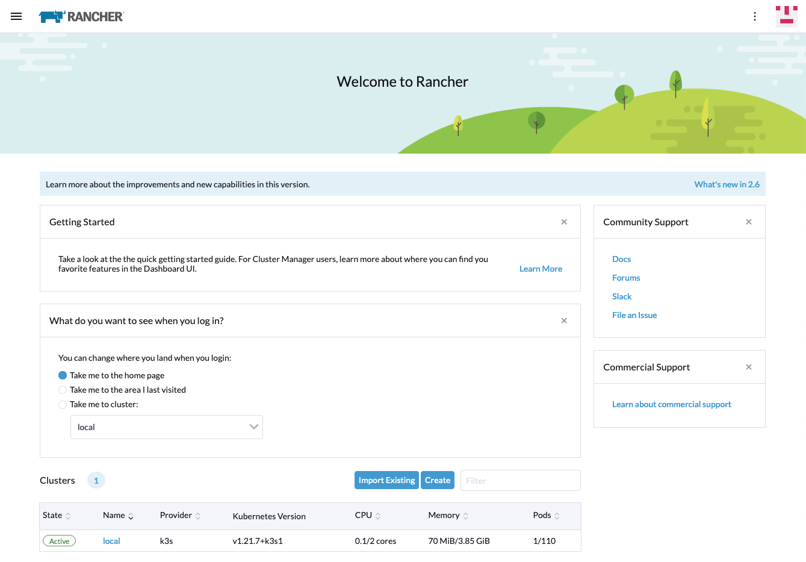Close the Commercial Support panel
Viewport: 806px width, 562px height.
pos(749,367)
